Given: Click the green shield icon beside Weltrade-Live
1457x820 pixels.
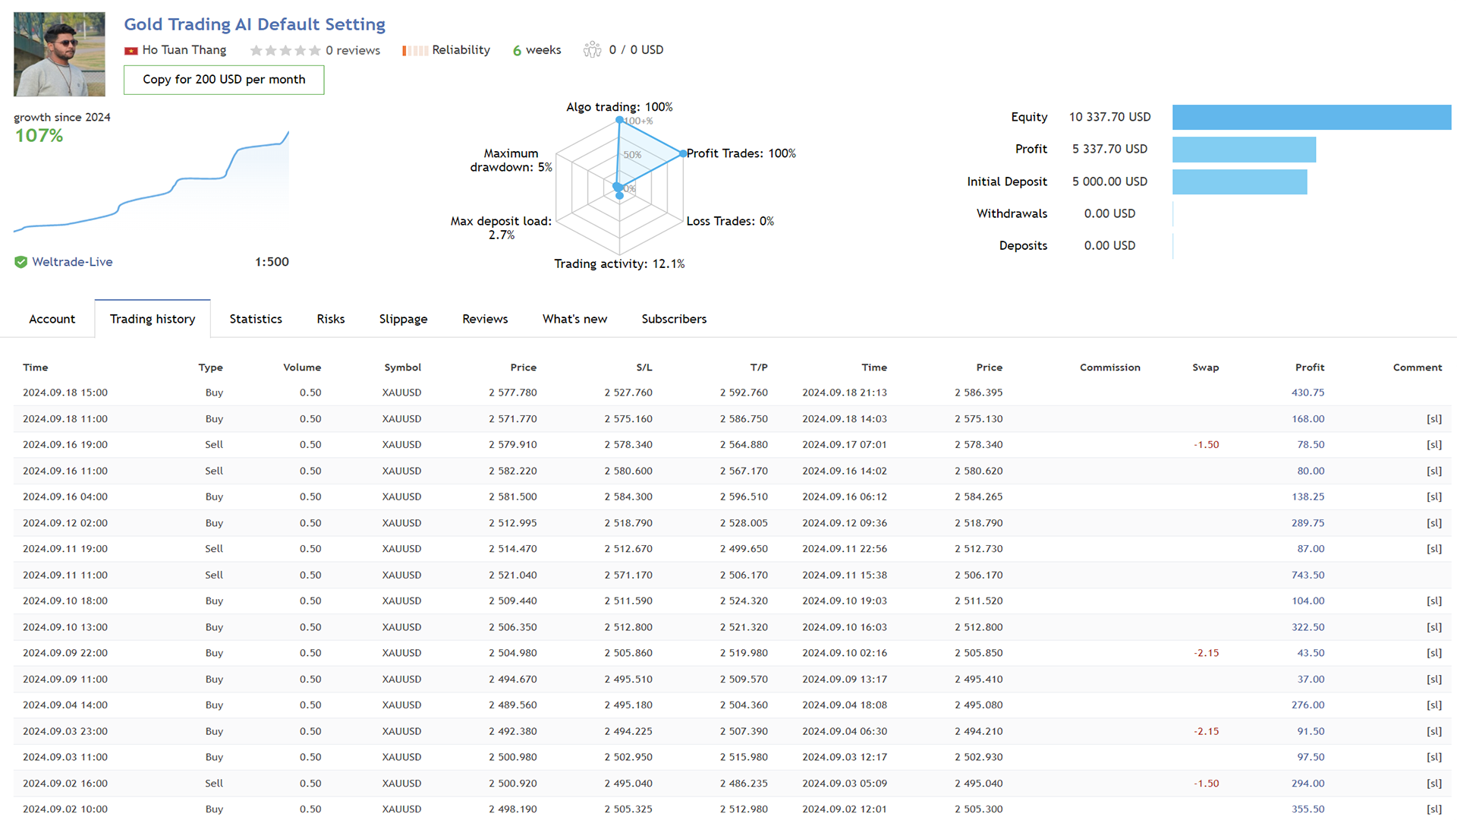Looking at the screenshot, I should 20,262.
